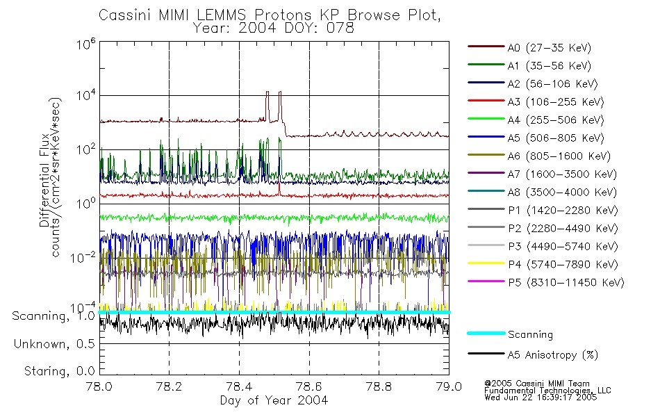This screenshot has height=417, width=660.
Task: Click the Scanning, 1.0 axis label
Action: pos(53,316)
